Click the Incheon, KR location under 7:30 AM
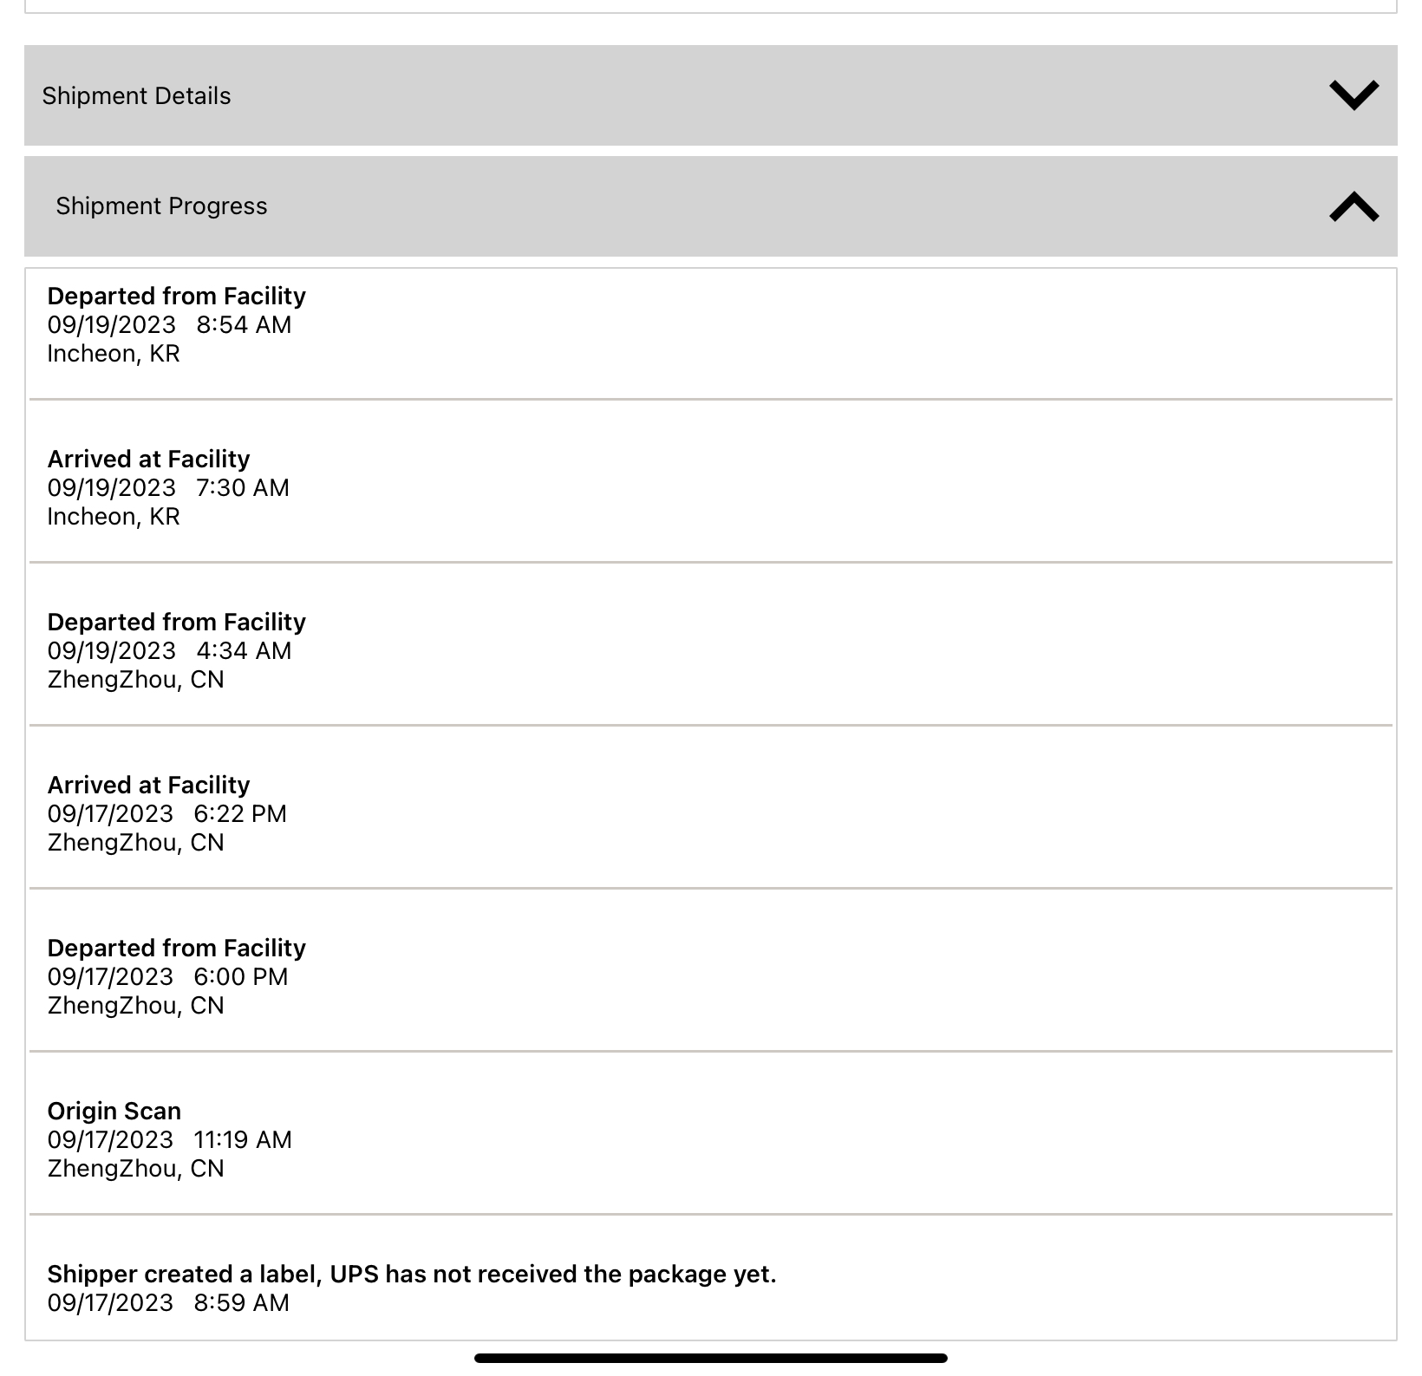The height and width of the screenshot is (1376, 1422). tap(114, 517)
